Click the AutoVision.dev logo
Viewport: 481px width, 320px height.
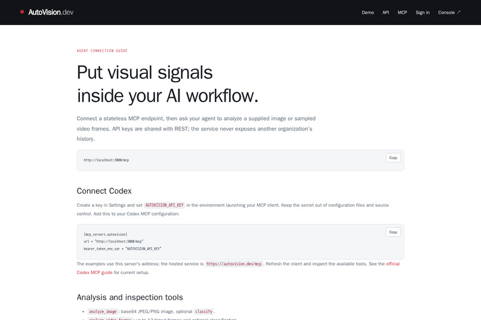[47, 13]
